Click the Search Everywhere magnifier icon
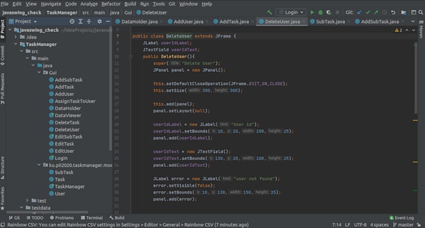425x228 pixels. point(421,12)
